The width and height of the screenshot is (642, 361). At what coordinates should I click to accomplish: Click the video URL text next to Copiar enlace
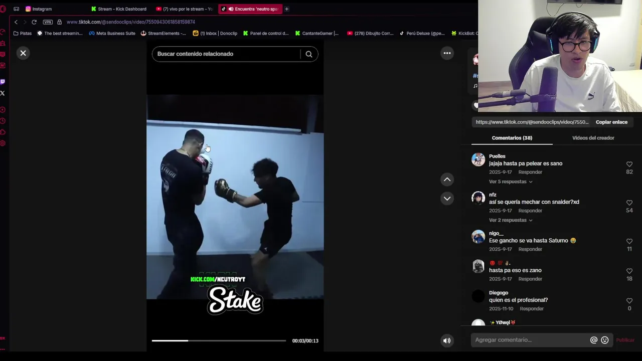point(532,122)
